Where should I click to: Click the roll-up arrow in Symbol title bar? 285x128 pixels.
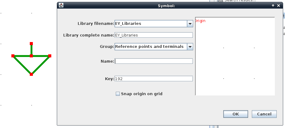273,6
